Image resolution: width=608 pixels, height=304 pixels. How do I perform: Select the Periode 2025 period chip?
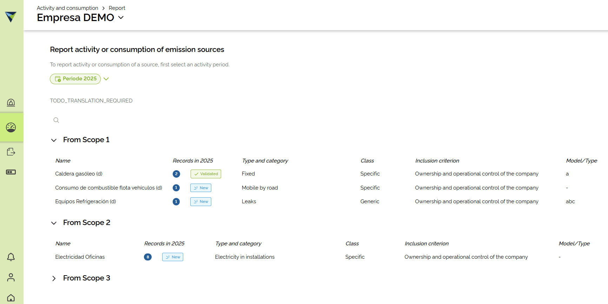[75, 79]
